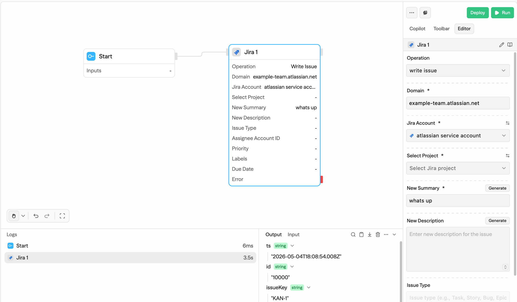The image size is (517, 302).
Task: Click the Jira icon in editor header
Action: point(411,45)
